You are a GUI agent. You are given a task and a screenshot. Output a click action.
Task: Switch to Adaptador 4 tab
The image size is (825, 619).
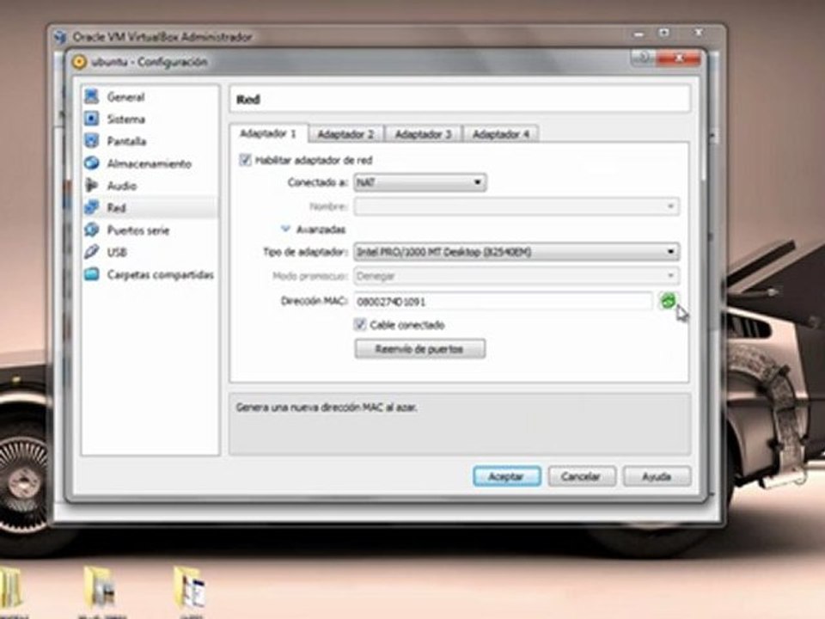click(501, 134)
